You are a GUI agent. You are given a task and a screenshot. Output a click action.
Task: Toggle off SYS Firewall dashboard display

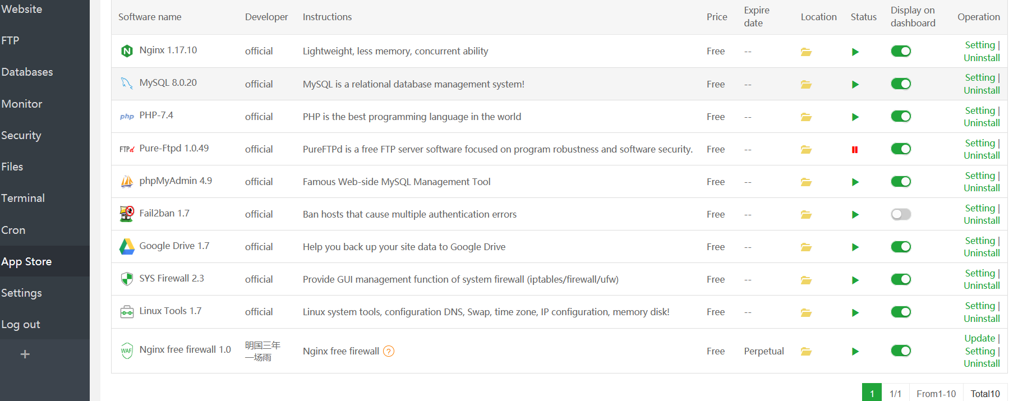pos(901,279)
